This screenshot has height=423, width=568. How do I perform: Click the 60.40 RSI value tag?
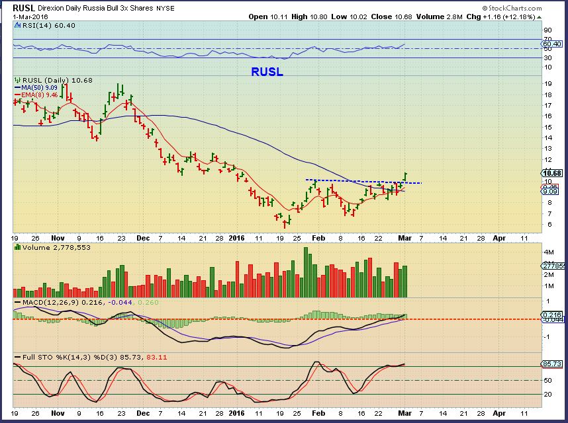tap(552, 44)
